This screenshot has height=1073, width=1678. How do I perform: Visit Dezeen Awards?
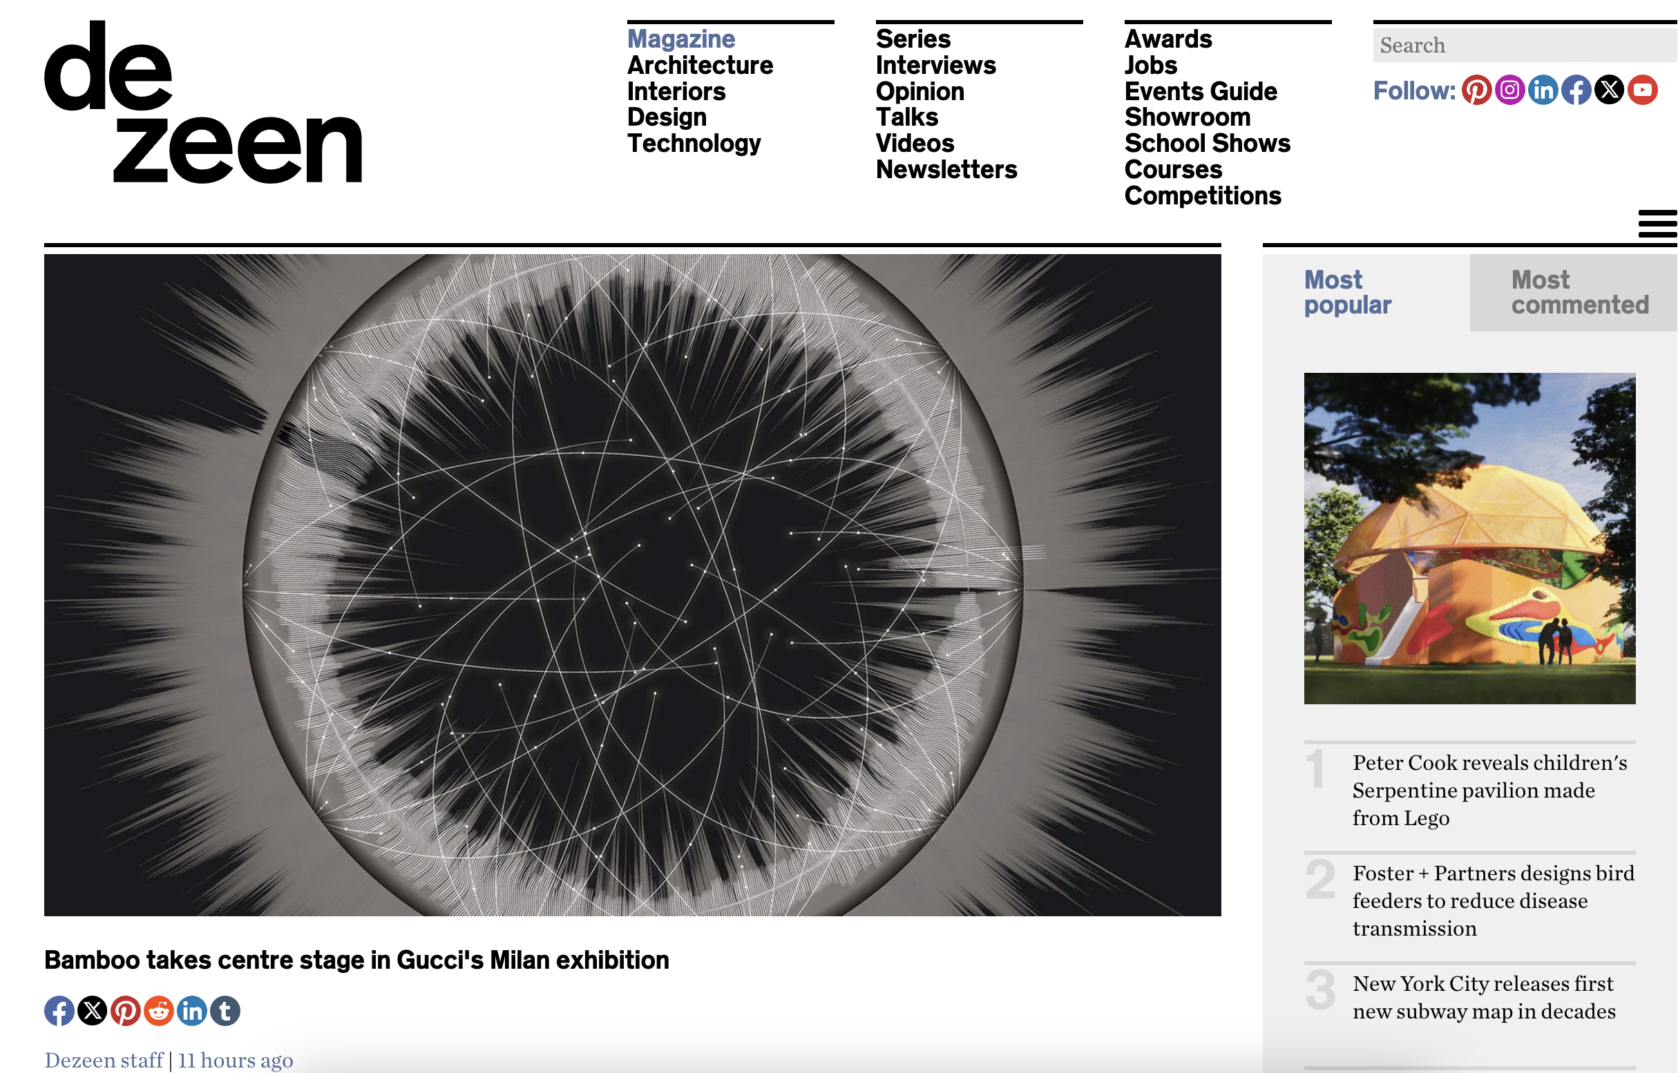click(x=1168, y=39)
